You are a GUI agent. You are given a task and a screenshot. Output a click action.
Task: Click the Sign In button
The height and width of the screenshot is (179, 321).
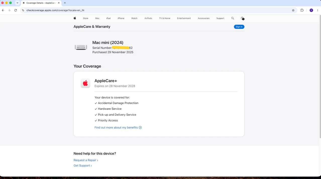239,27
